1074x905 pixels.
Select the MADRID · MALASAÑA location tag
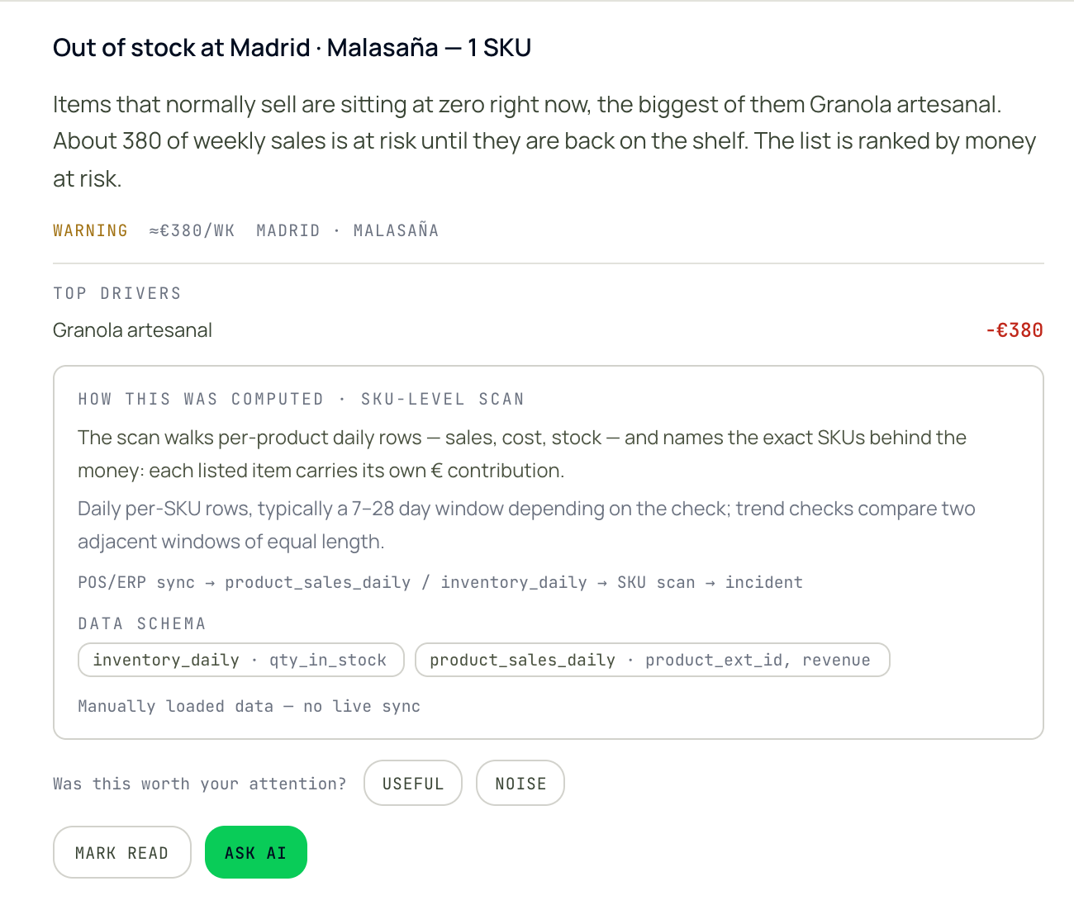347,230
